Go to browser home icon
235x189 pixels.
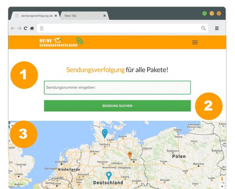coord(32,28)
